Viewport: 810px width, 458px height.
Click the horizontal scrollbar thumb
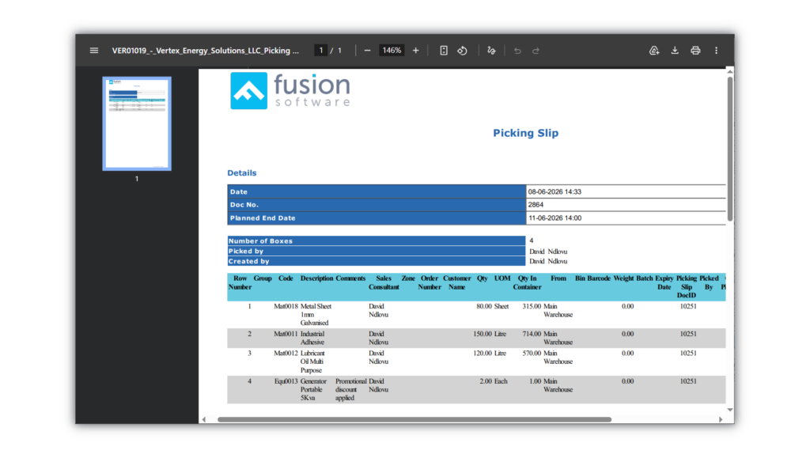click(x=414, y=420)
